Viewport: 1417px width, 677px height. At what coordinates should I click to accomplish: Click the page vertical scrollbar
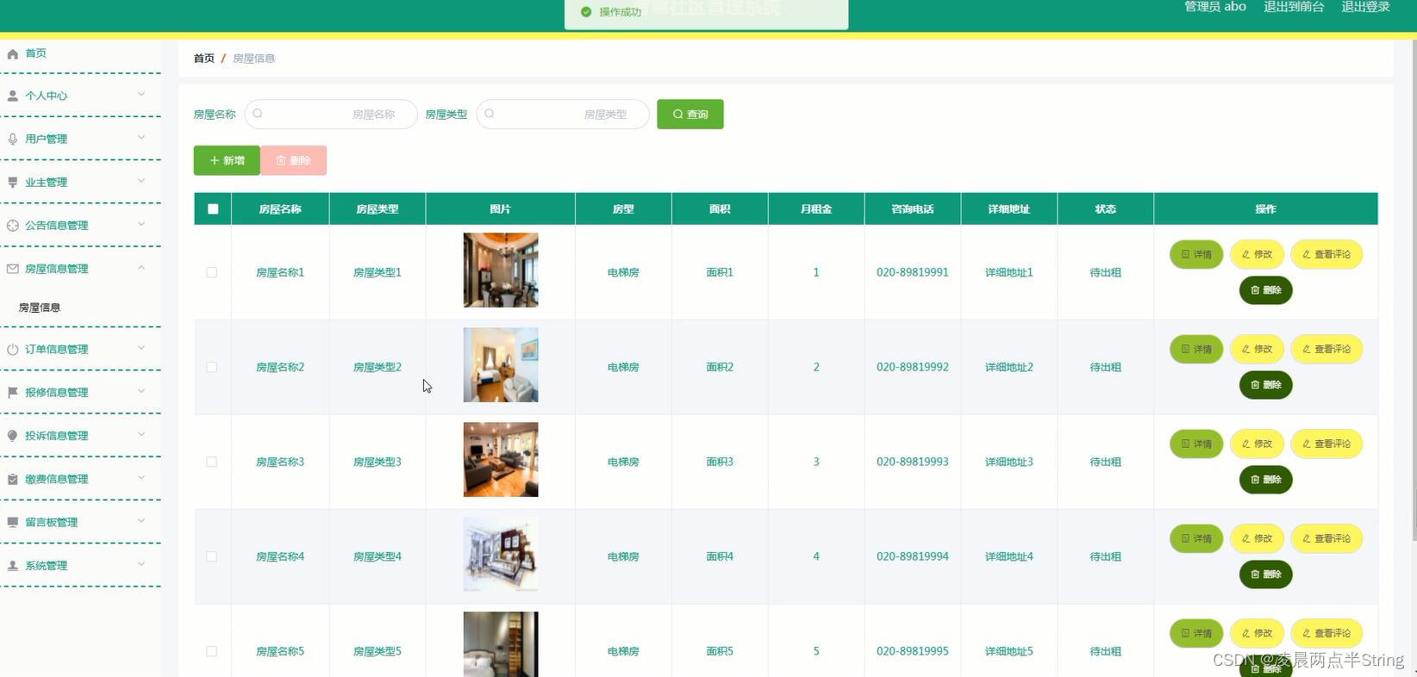point(1414,290)
